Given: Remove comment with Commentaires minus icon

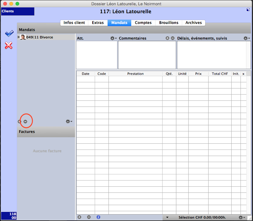Looking at the screenshot, I should [x=173, y=38].
